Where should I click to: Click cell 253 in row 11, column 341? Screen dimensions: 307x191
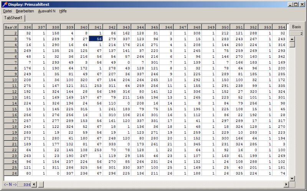click(x=96, y=85)
